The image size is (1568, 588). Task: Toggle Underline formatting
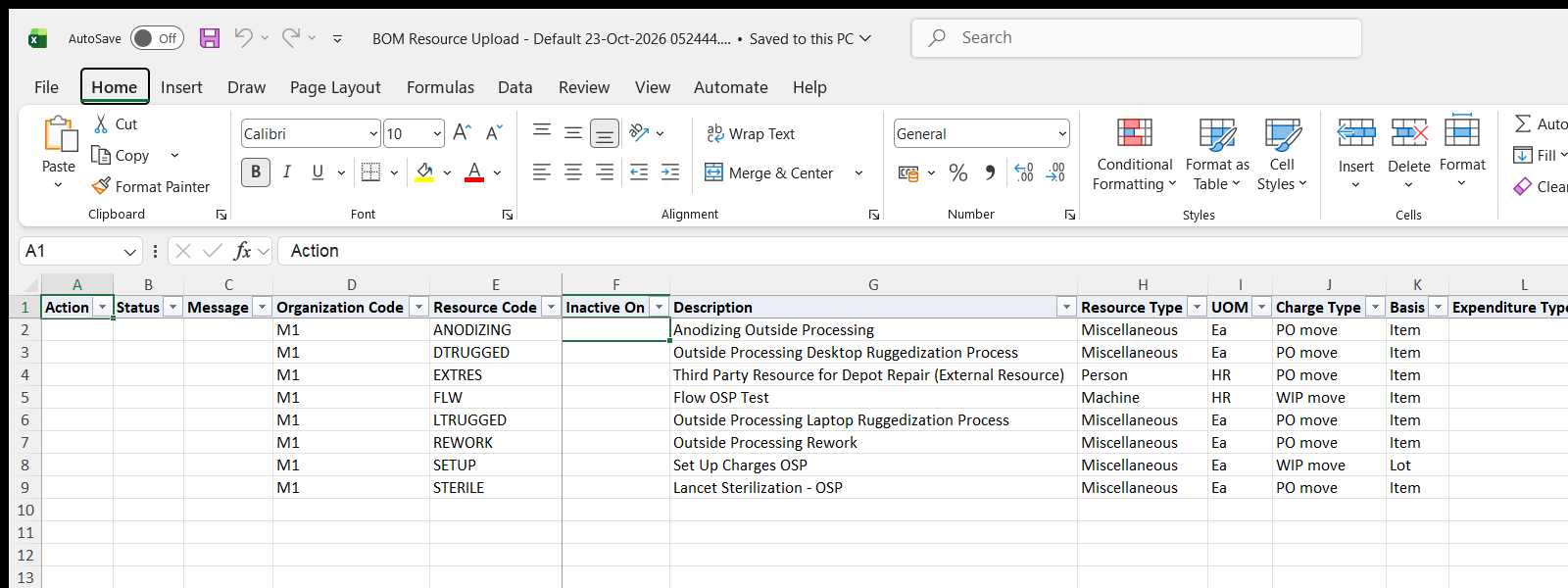(x=318, y=172)
